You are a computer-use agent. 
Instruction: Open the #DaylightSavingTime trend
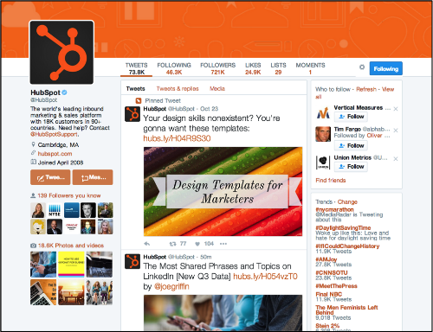tap(343, 227)
